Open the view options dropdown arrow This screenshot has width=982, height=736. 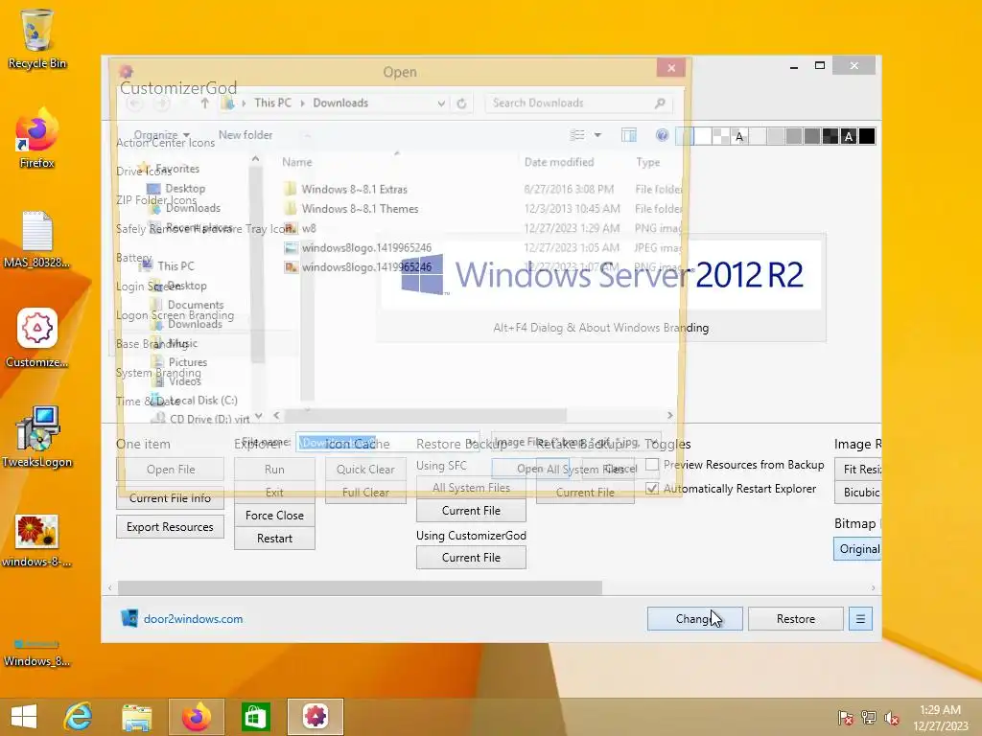(597, 135)
